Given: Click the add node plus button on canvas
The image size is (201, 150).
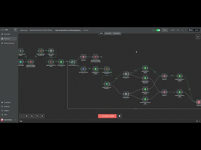Looking at the screenshot, I should tap(198, 37).
